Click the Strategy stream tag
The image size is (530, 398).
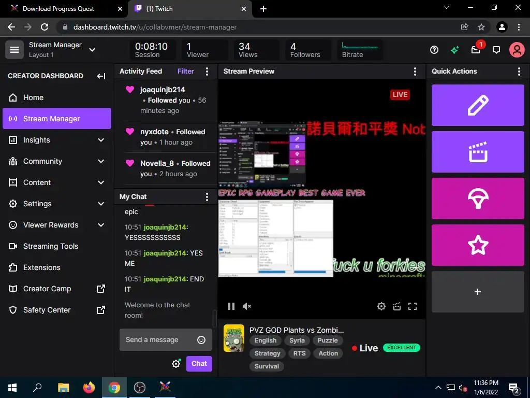point(268,353)
